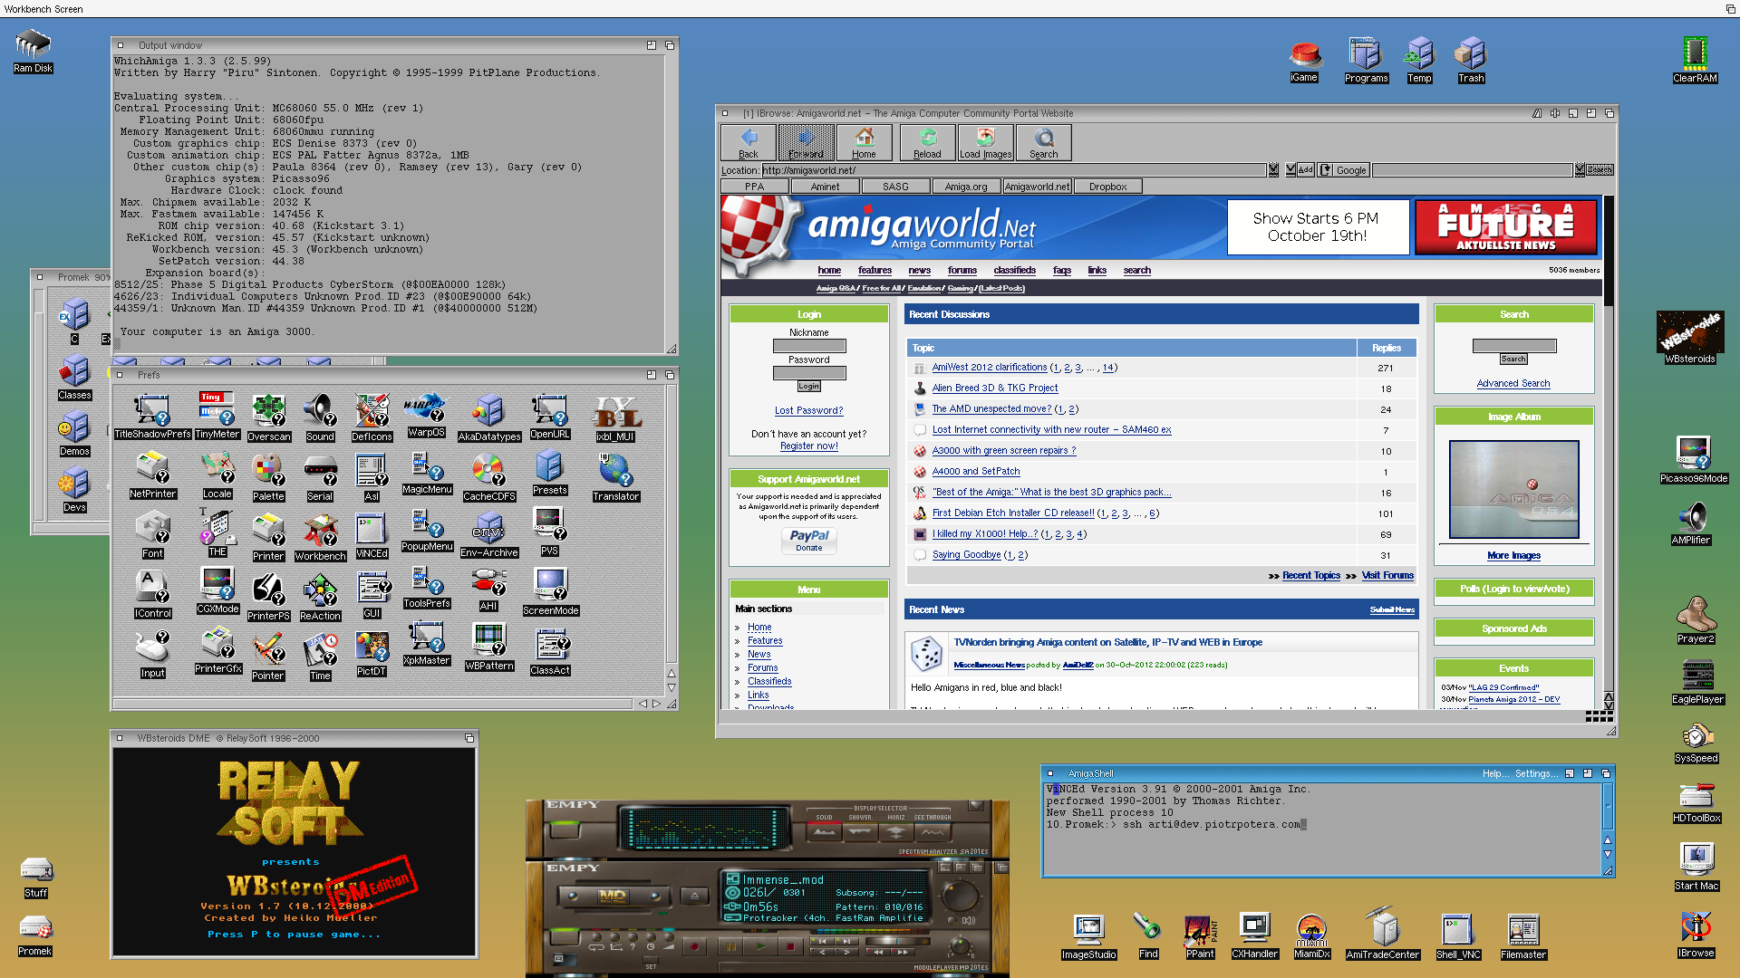1740x978 pixels.
Task: Click the Advanced Search link
Action: coord(1513,383)
